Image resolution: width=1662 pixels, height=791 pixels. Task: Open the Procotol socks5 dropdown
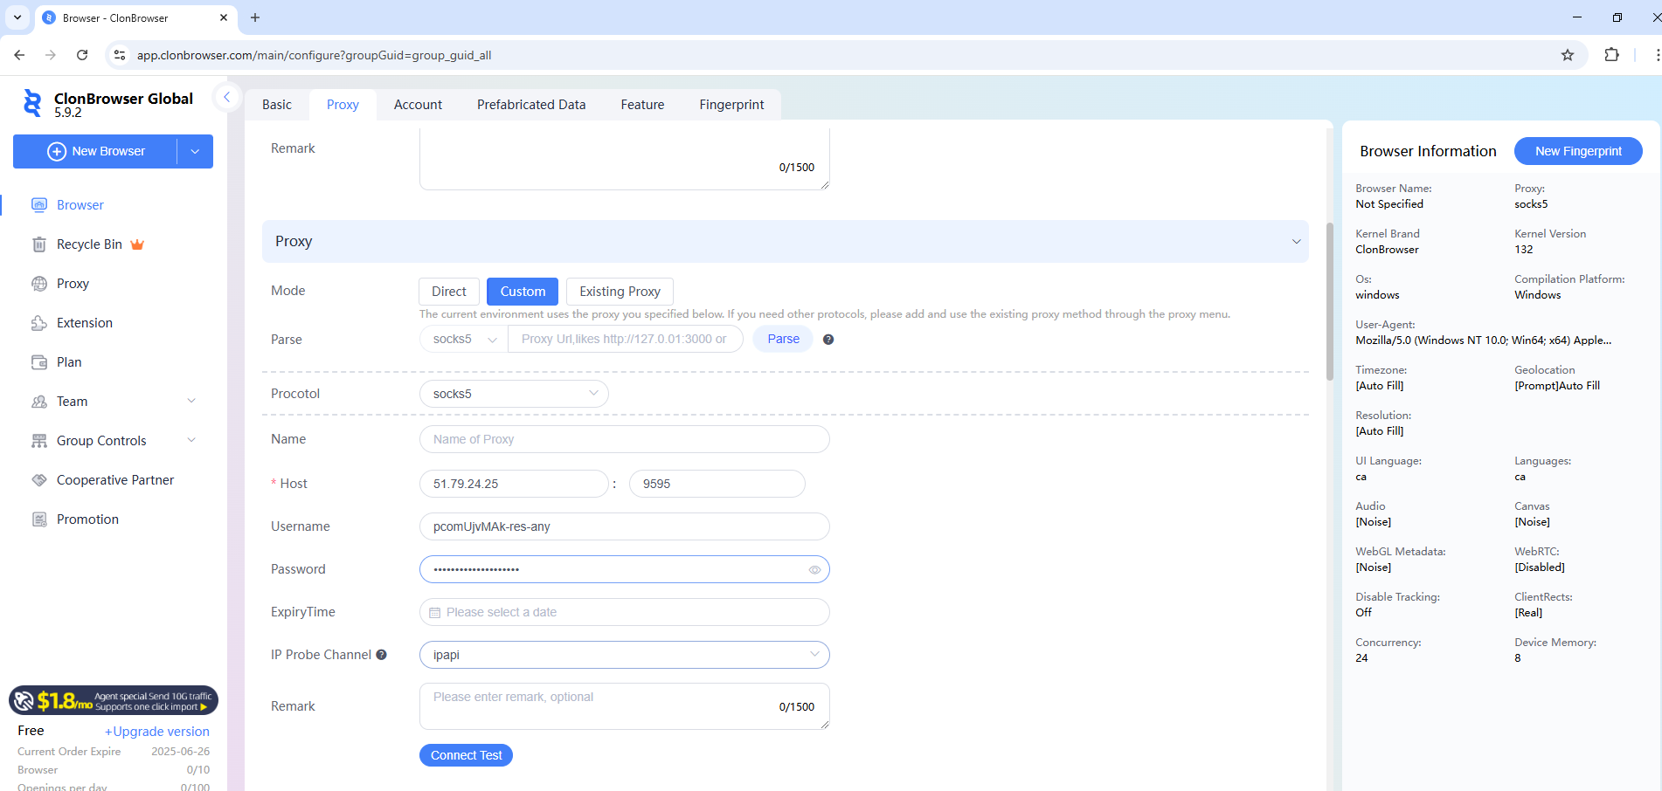514,394
